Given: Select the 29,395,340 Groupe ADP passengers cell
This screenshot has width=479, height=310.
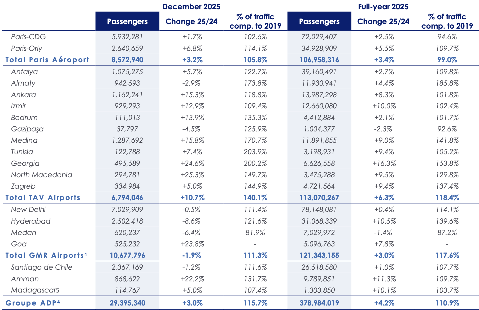Looking at the screenshot, I should (127, 303).
